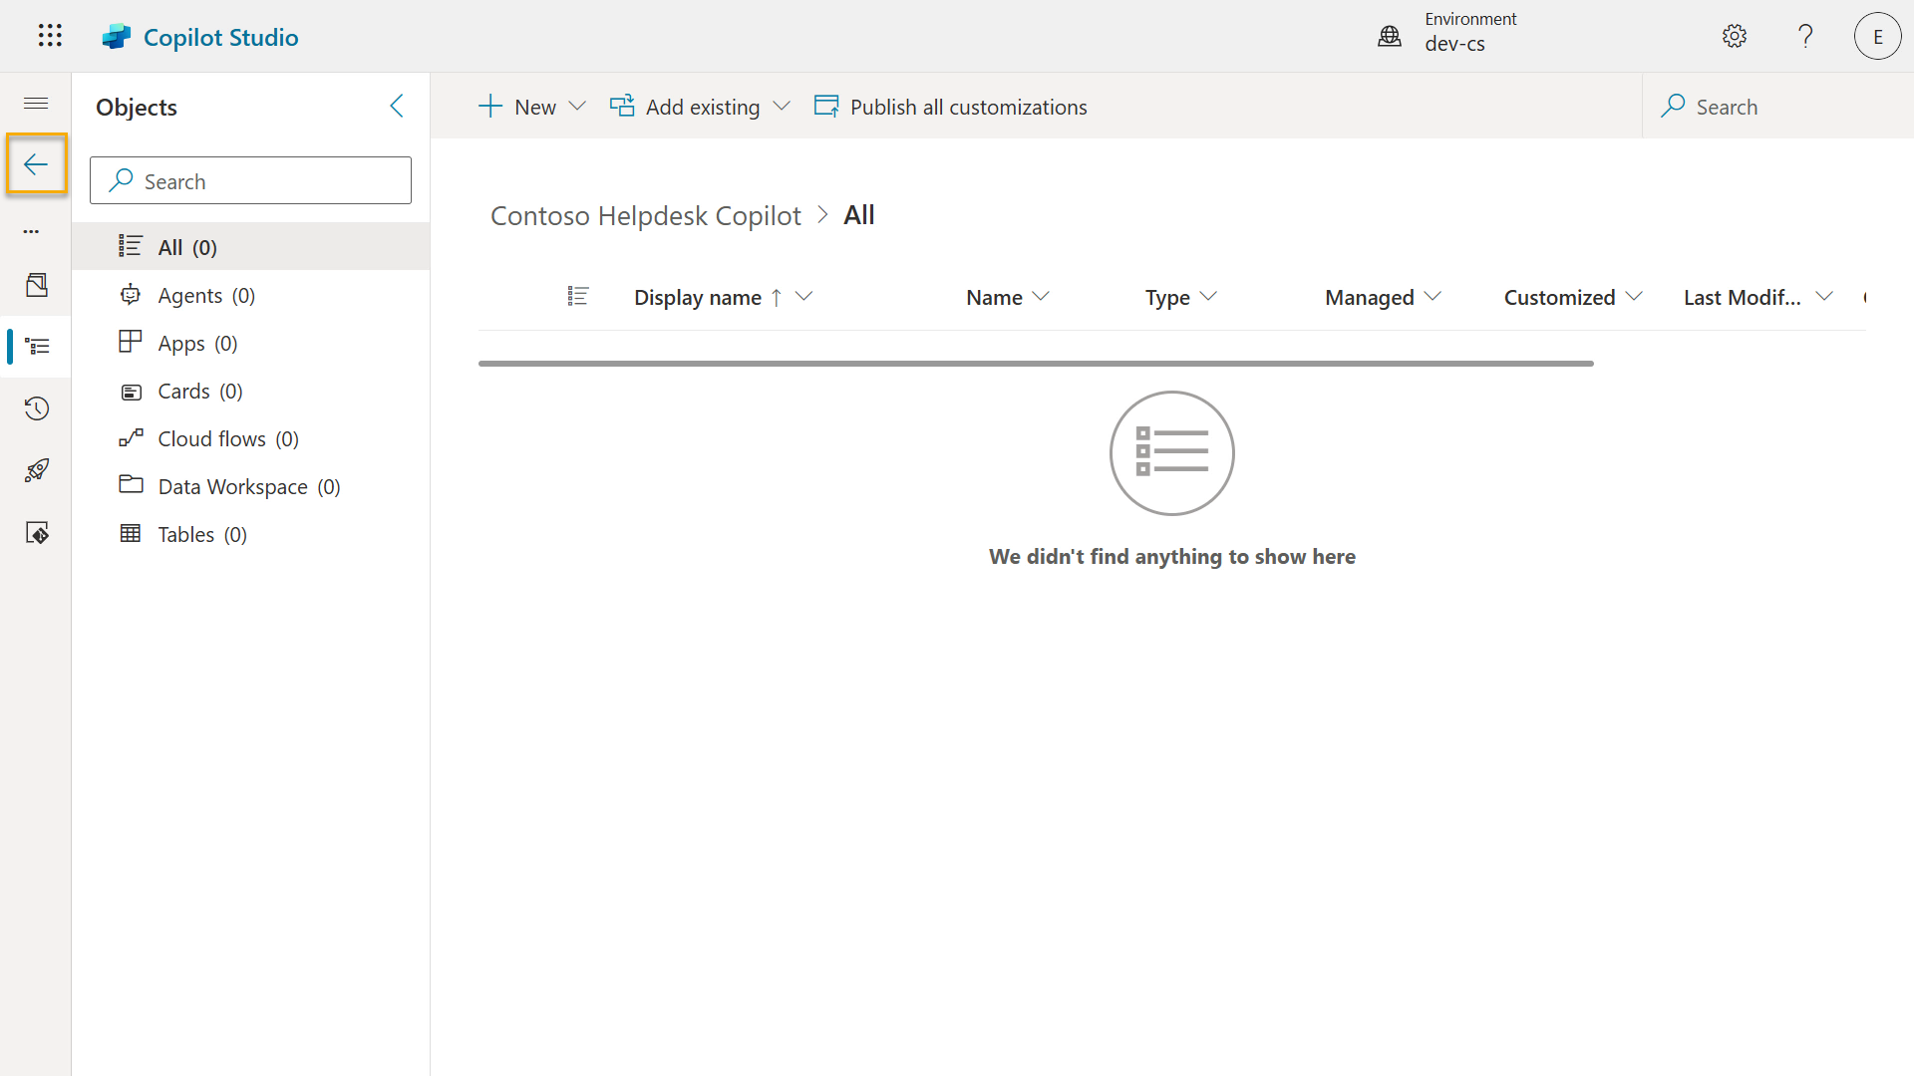Expand the Add existing dropdown

click(x=782, y=107)
